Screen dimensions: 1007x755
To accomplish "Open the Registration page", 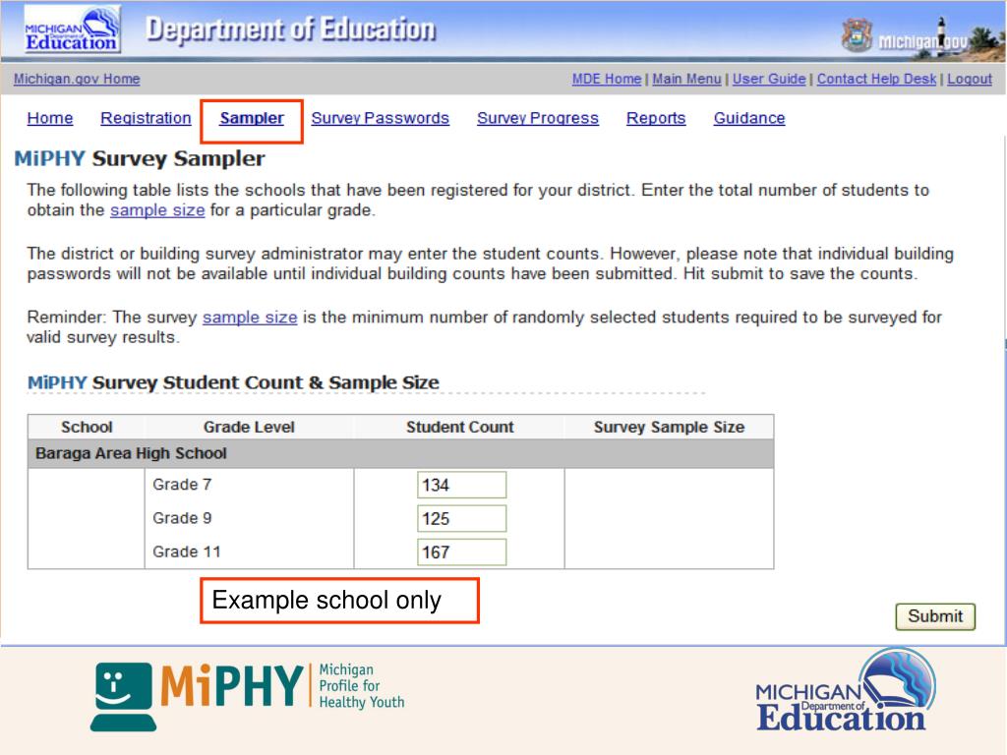I will (x=146, y=118).
